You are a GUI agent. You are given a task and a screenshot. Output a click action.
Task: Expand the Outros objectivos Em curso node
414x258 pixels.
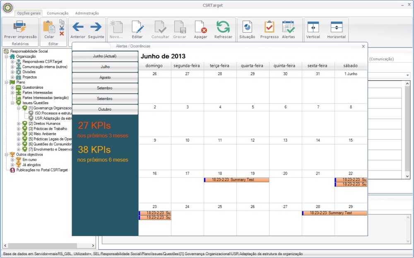click(x=13, y=160)
